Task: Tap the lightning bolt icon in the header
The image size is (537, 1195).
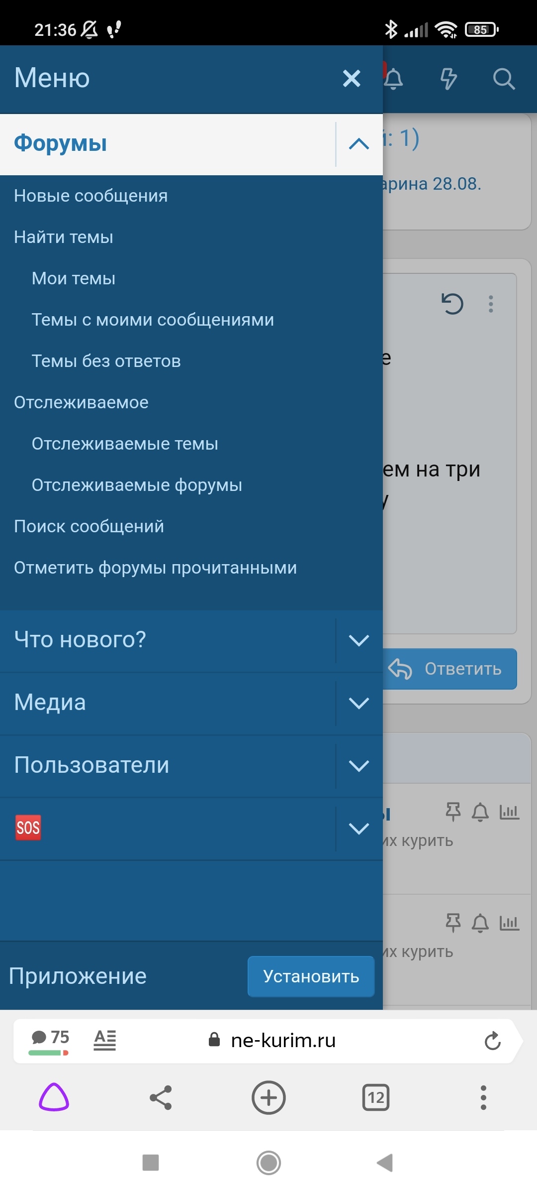Action: click(x=448, y=79)
